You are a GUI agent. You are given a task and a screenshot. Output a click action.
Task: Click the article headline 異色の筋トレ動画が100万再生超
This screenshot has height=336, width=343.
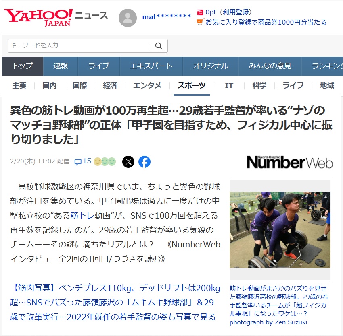pos(171,125)
